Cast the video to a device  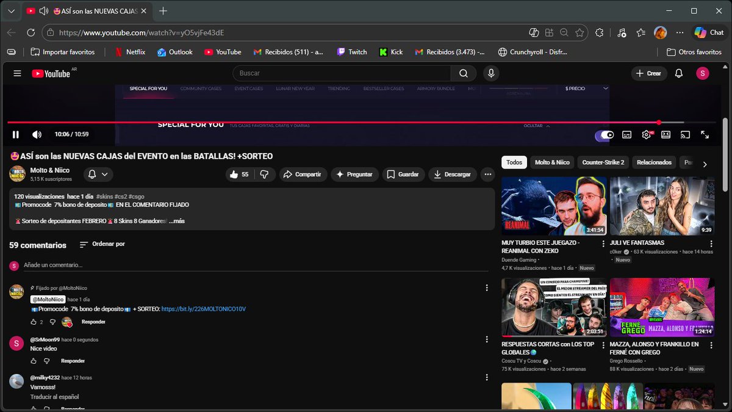click(685, 134)
